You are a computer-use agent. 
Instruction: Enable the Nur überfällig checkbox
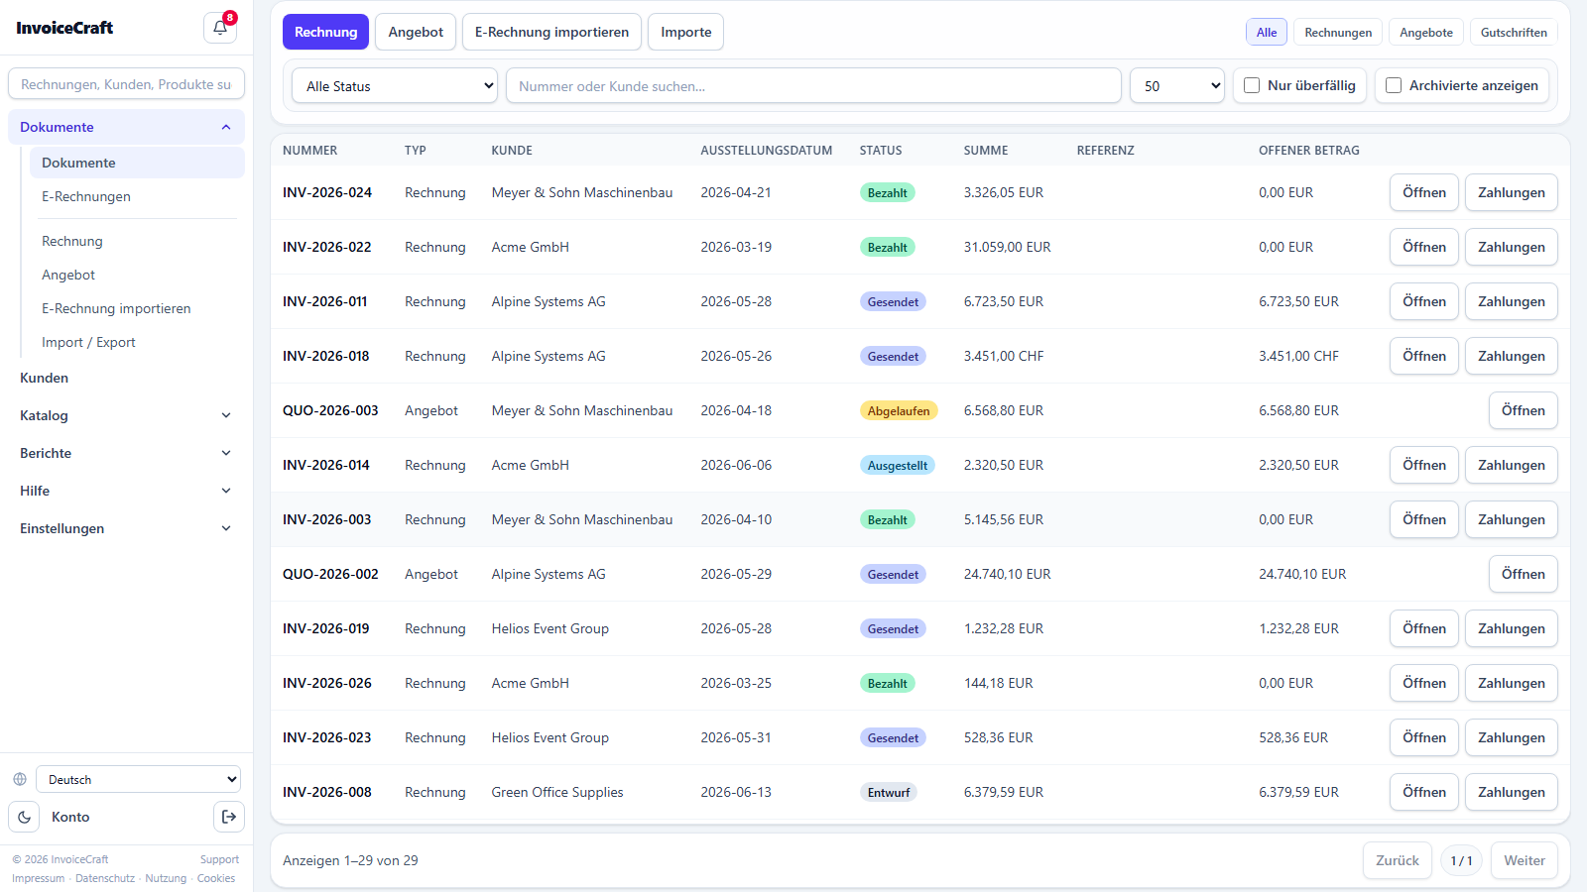[1252, 85]
